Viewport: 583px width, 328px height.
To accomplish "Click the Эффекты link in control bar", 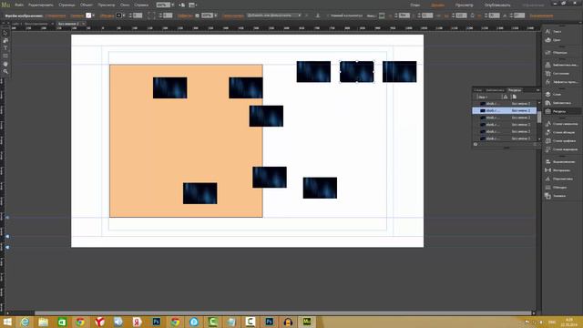I will [185, 15].
